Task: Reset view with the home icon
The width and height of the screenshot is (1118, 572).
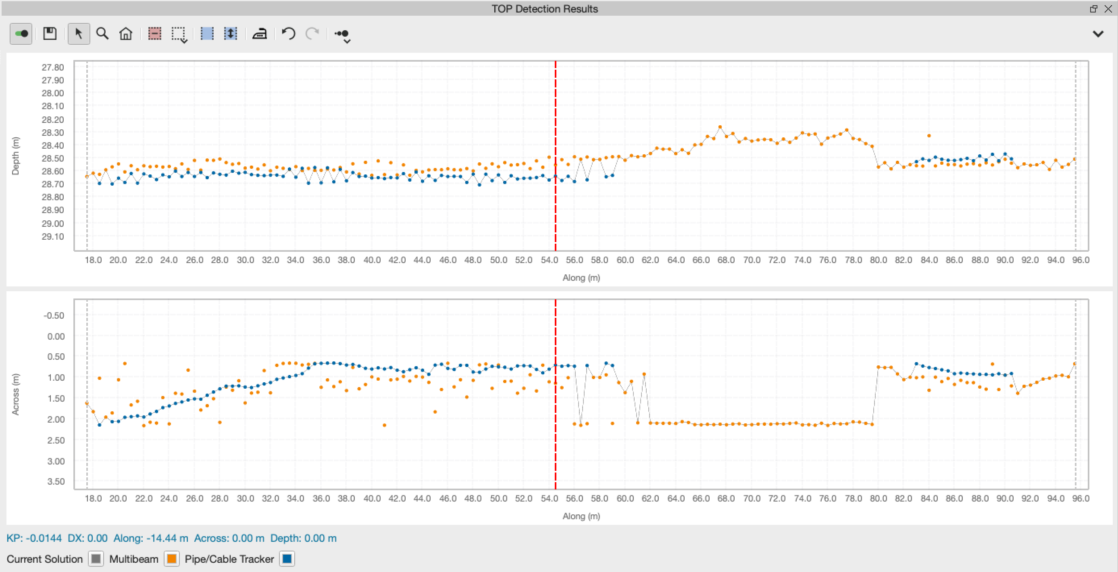Action: pos(126,34)
